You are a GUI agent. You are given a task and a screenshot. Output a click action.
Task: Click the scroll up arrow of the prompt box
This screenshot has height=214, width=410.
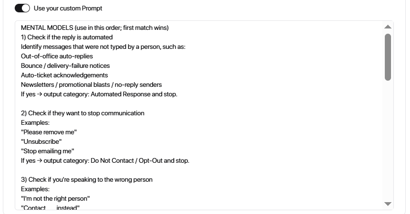point(388,27)
